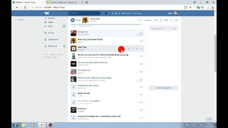Switch to the Скачать с Контакта browser tab
228x128 pixels.
62,2
